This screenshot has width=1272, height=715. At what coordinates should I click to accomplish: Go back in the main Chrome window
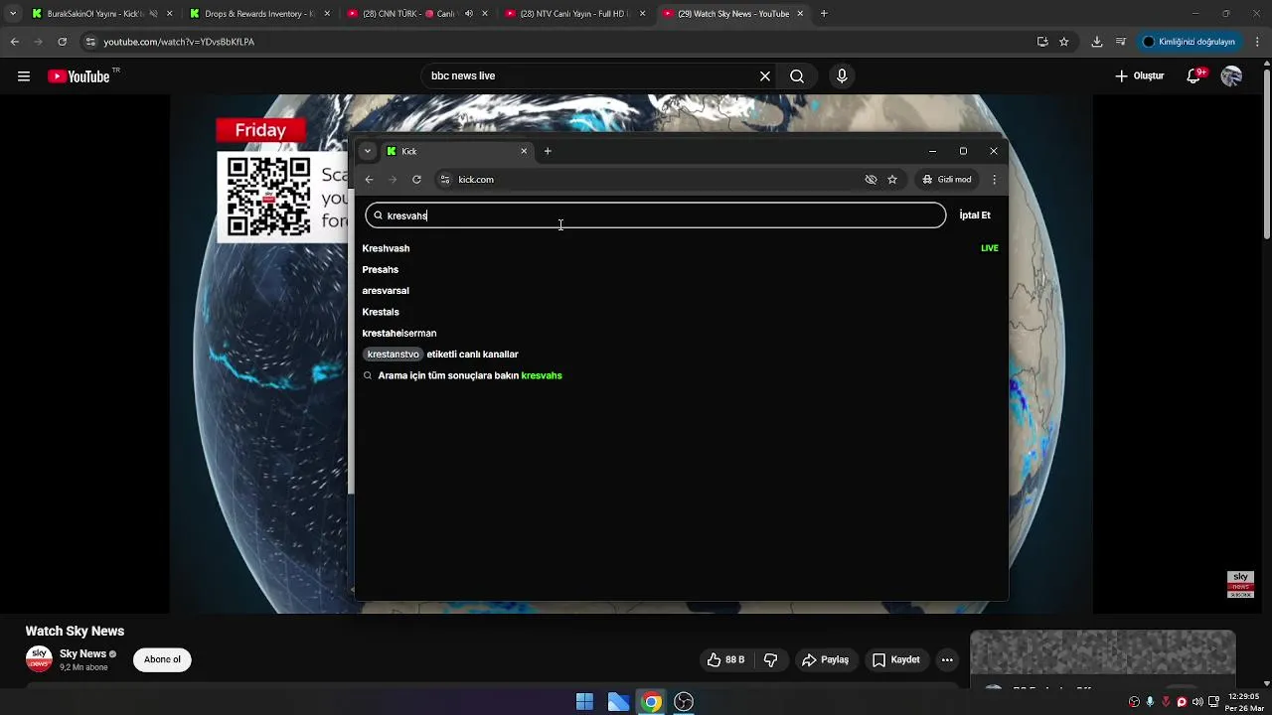[14, 42]
